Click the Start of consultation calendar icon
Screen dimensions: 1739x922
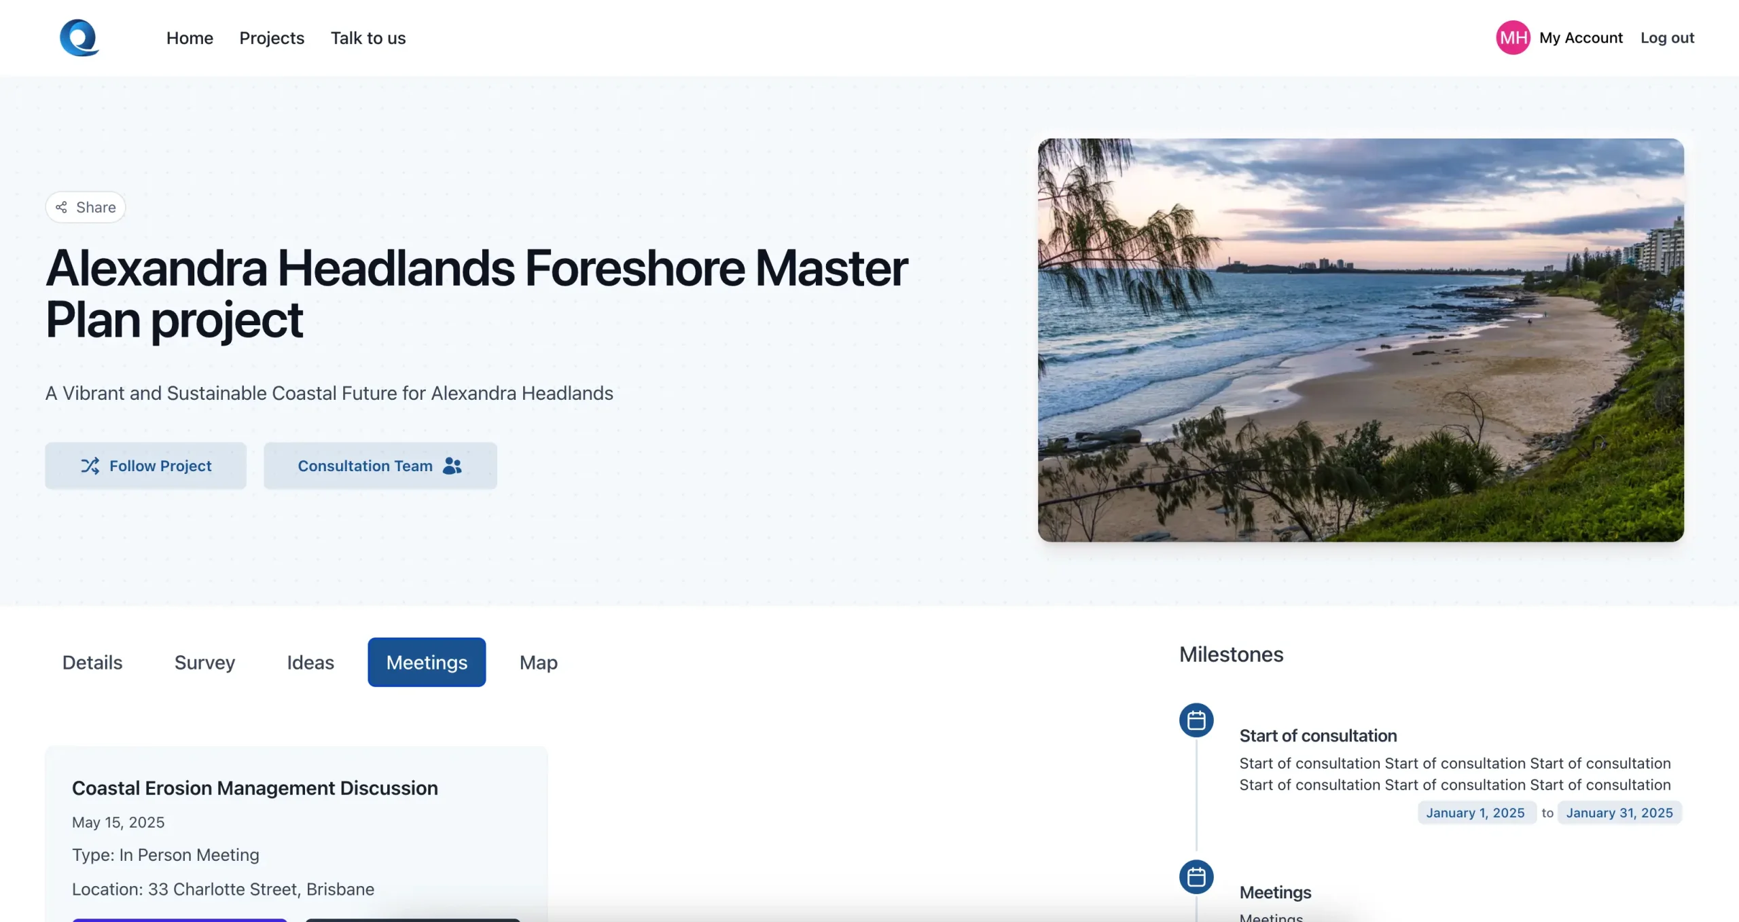pyautogui.click(x=1196, y=720)
